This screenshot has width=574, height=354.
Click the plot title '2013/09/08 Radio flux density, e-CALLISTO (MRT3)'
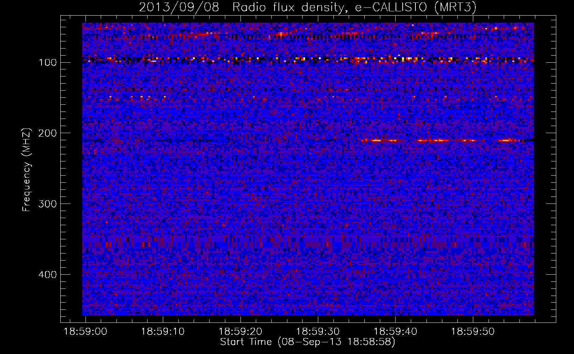(x=308, y=7)
